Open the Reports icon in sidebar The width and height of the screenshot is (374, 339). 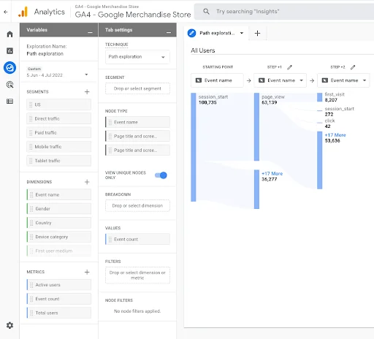coord(9,50)
